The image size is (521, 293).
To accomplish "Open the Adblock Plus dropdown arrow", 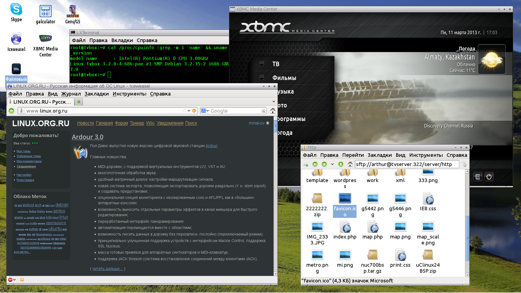I will [x=14, y=280].
